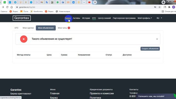Click the red chat notification badge
Screen dimensions: 176x99
(x=69, y=28)
